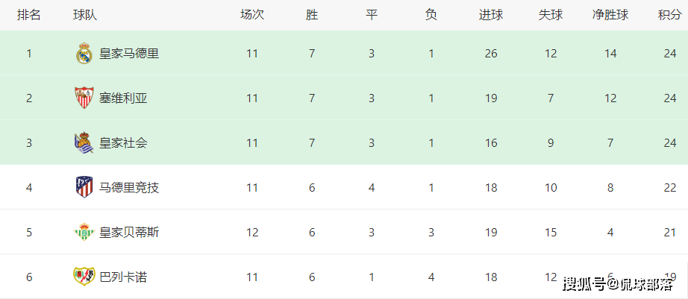Click the 场次 column header
The image size is (688, 299).
[x=252, y=15]
